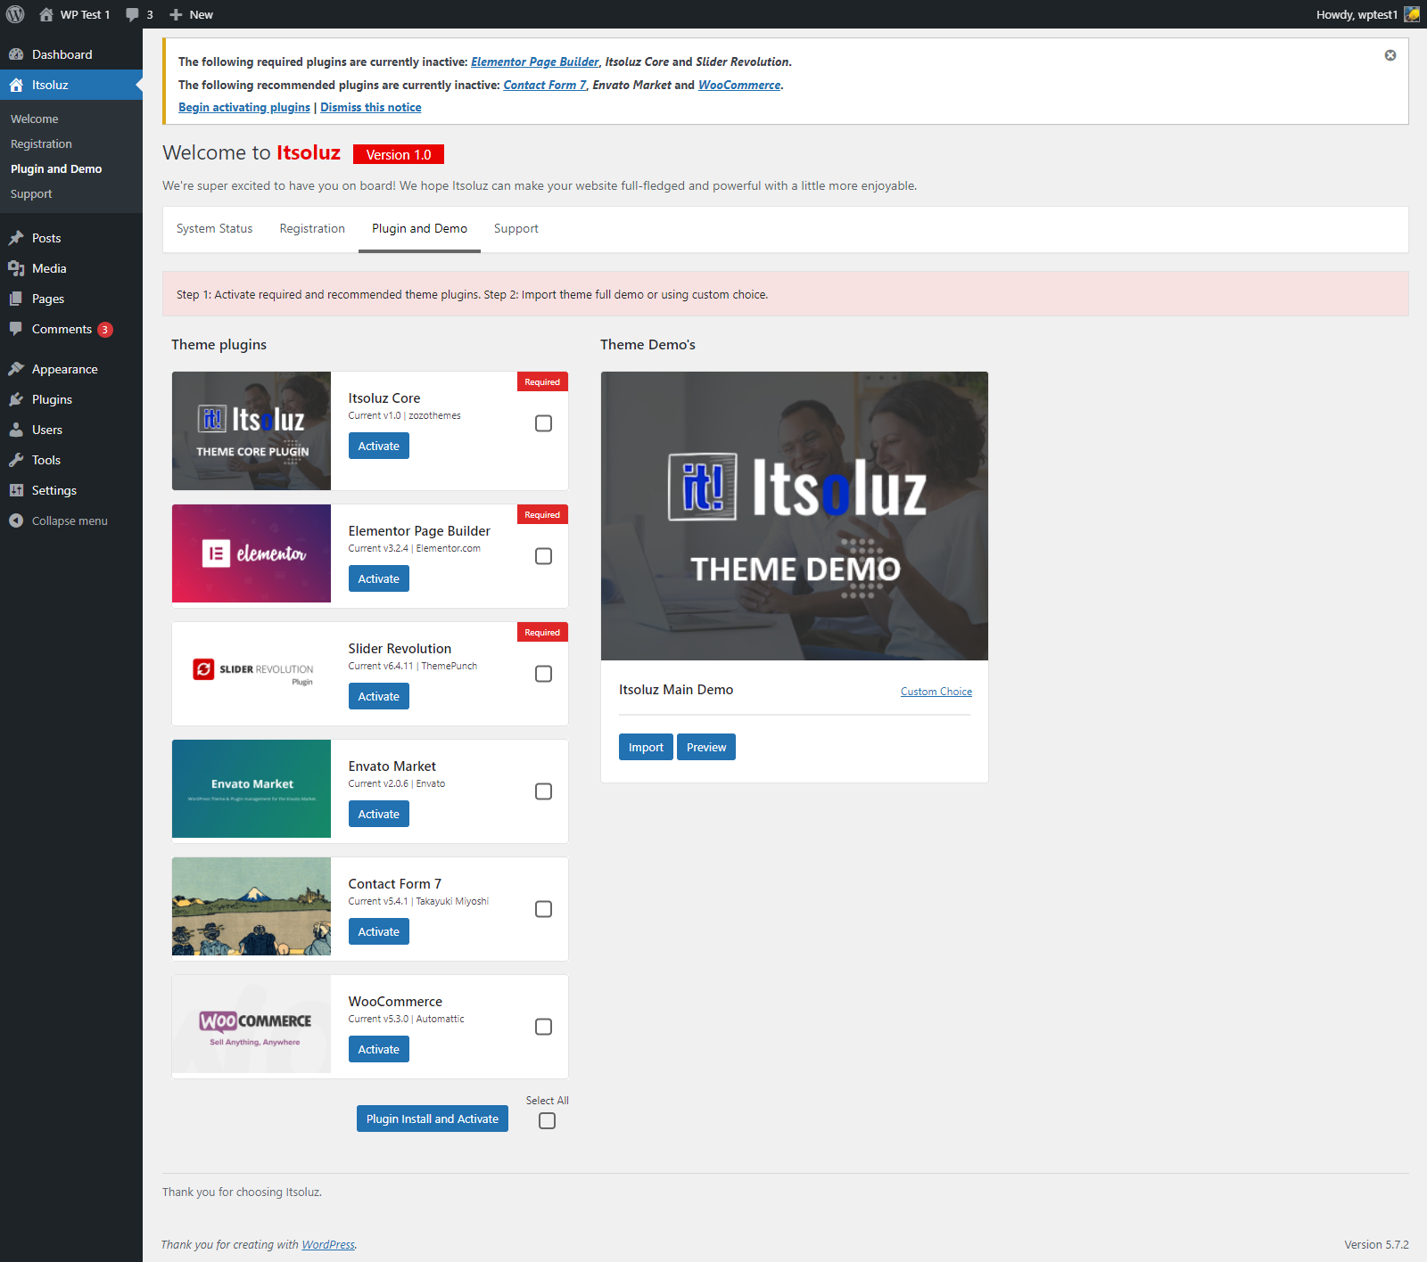Check the Itsoluz Core plugin checkbox
Screen dimensions: 1427x1262
coord(543,423)
